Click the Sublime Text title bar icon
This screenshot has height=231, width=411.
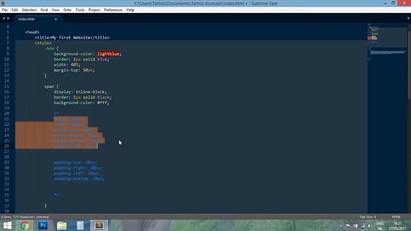(x=3, y=3)
